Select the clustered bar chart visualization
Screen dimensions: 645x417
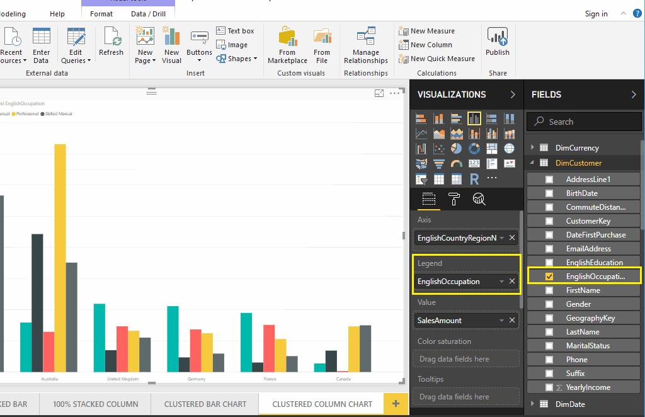click(x=456, y=119)
